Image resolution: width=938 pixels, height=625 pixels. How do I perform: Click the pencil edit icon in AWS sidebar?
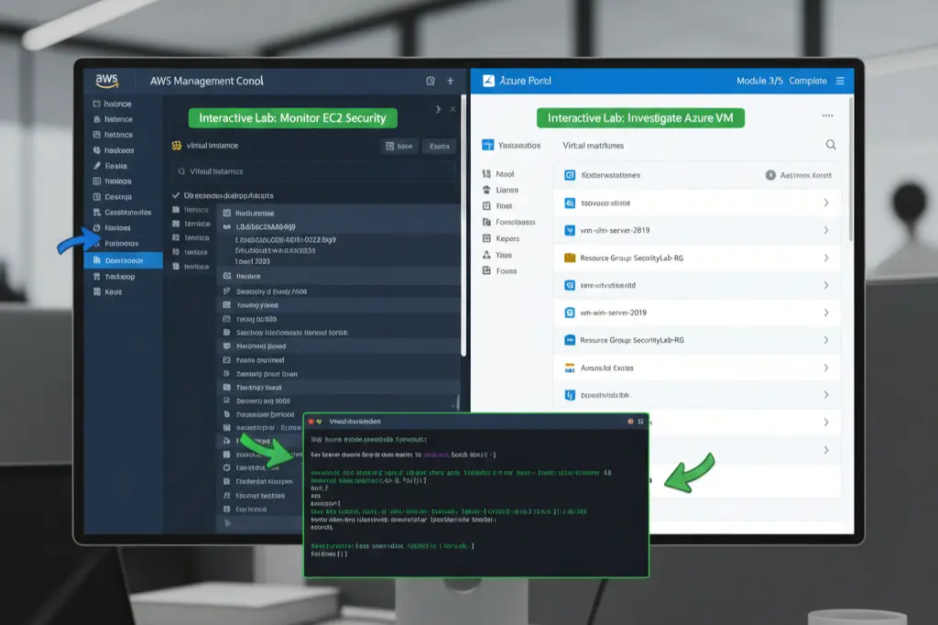[95, 166]
